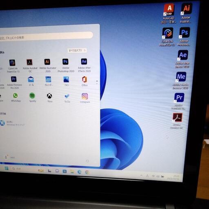This screenshot has width=209, height=209.
Task: Open File Explorer from the taskbar
Action: click(72, 171)
